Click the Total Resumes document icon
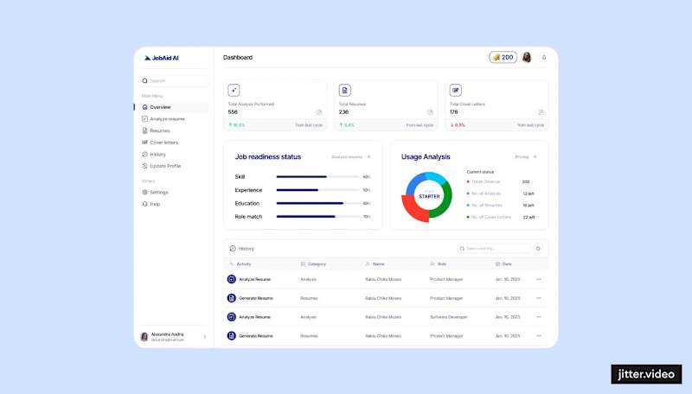Screen dimensions: 692x394 pyautogui.click(x=344, y=91)
